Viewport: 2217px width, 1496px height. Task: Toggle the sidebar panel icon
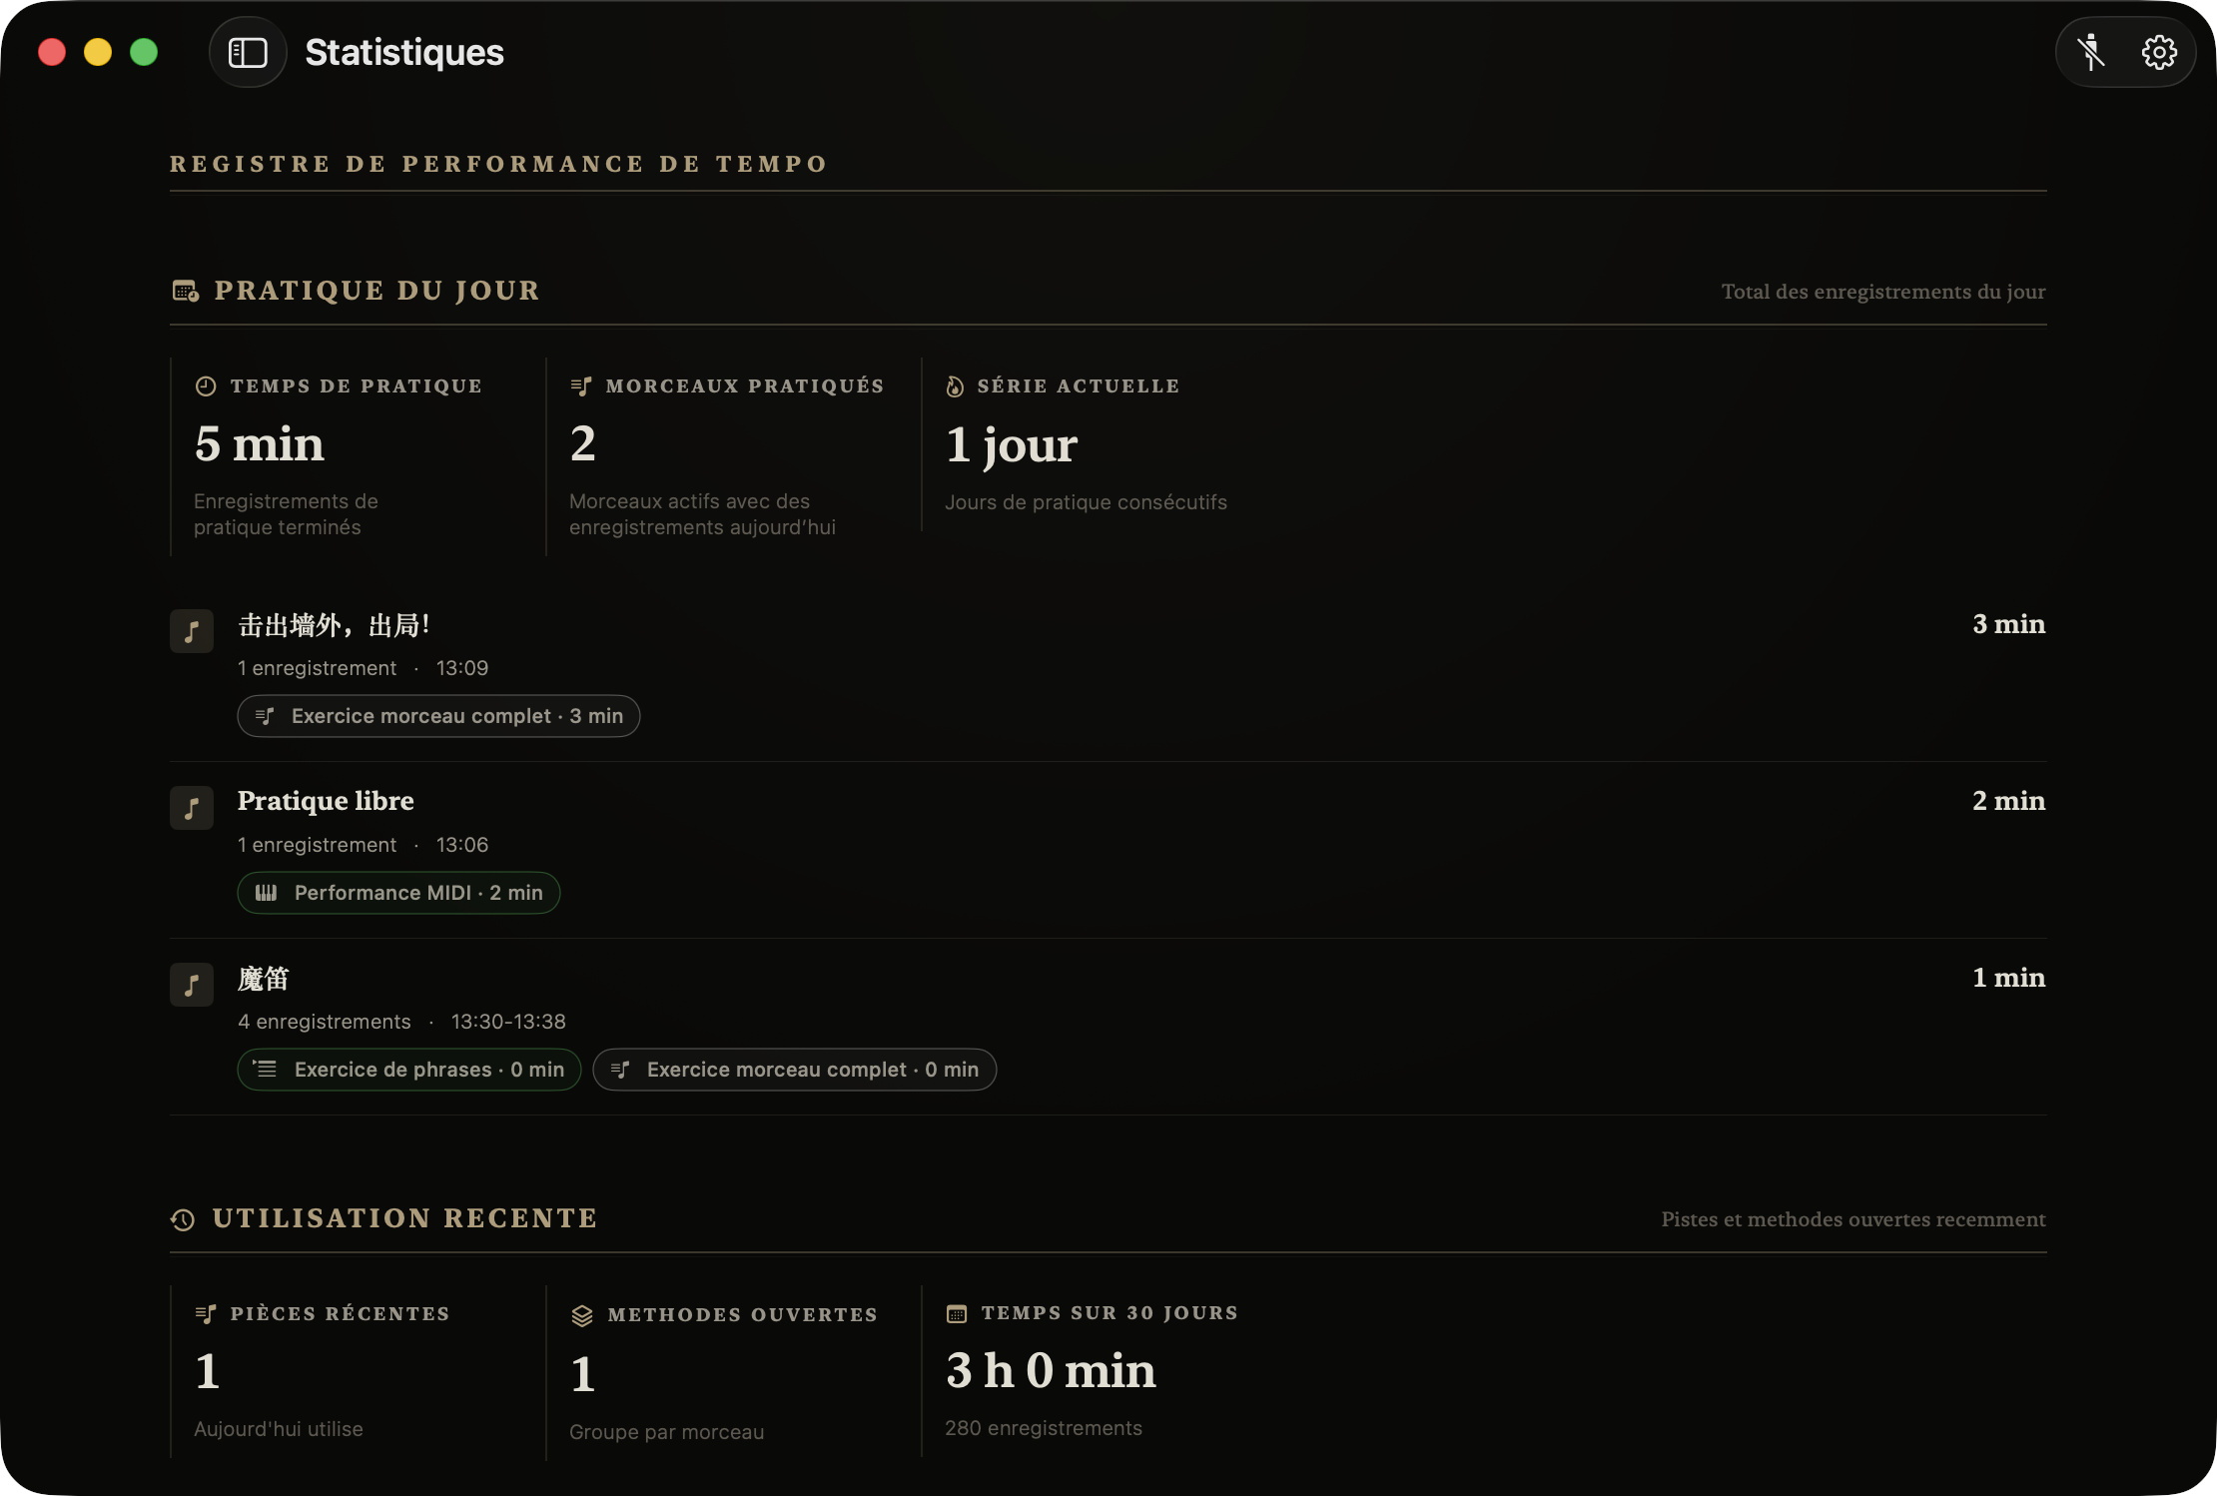[248, 52]
